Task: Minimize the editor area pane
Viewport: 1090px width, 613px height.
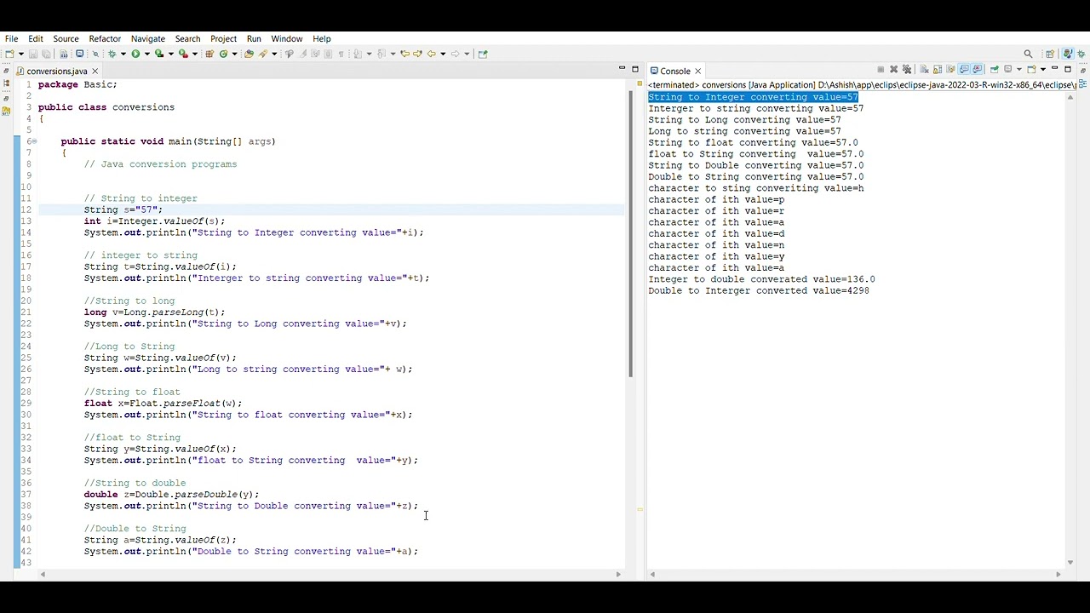Action: pyautogui.click(x=622, y=69)
